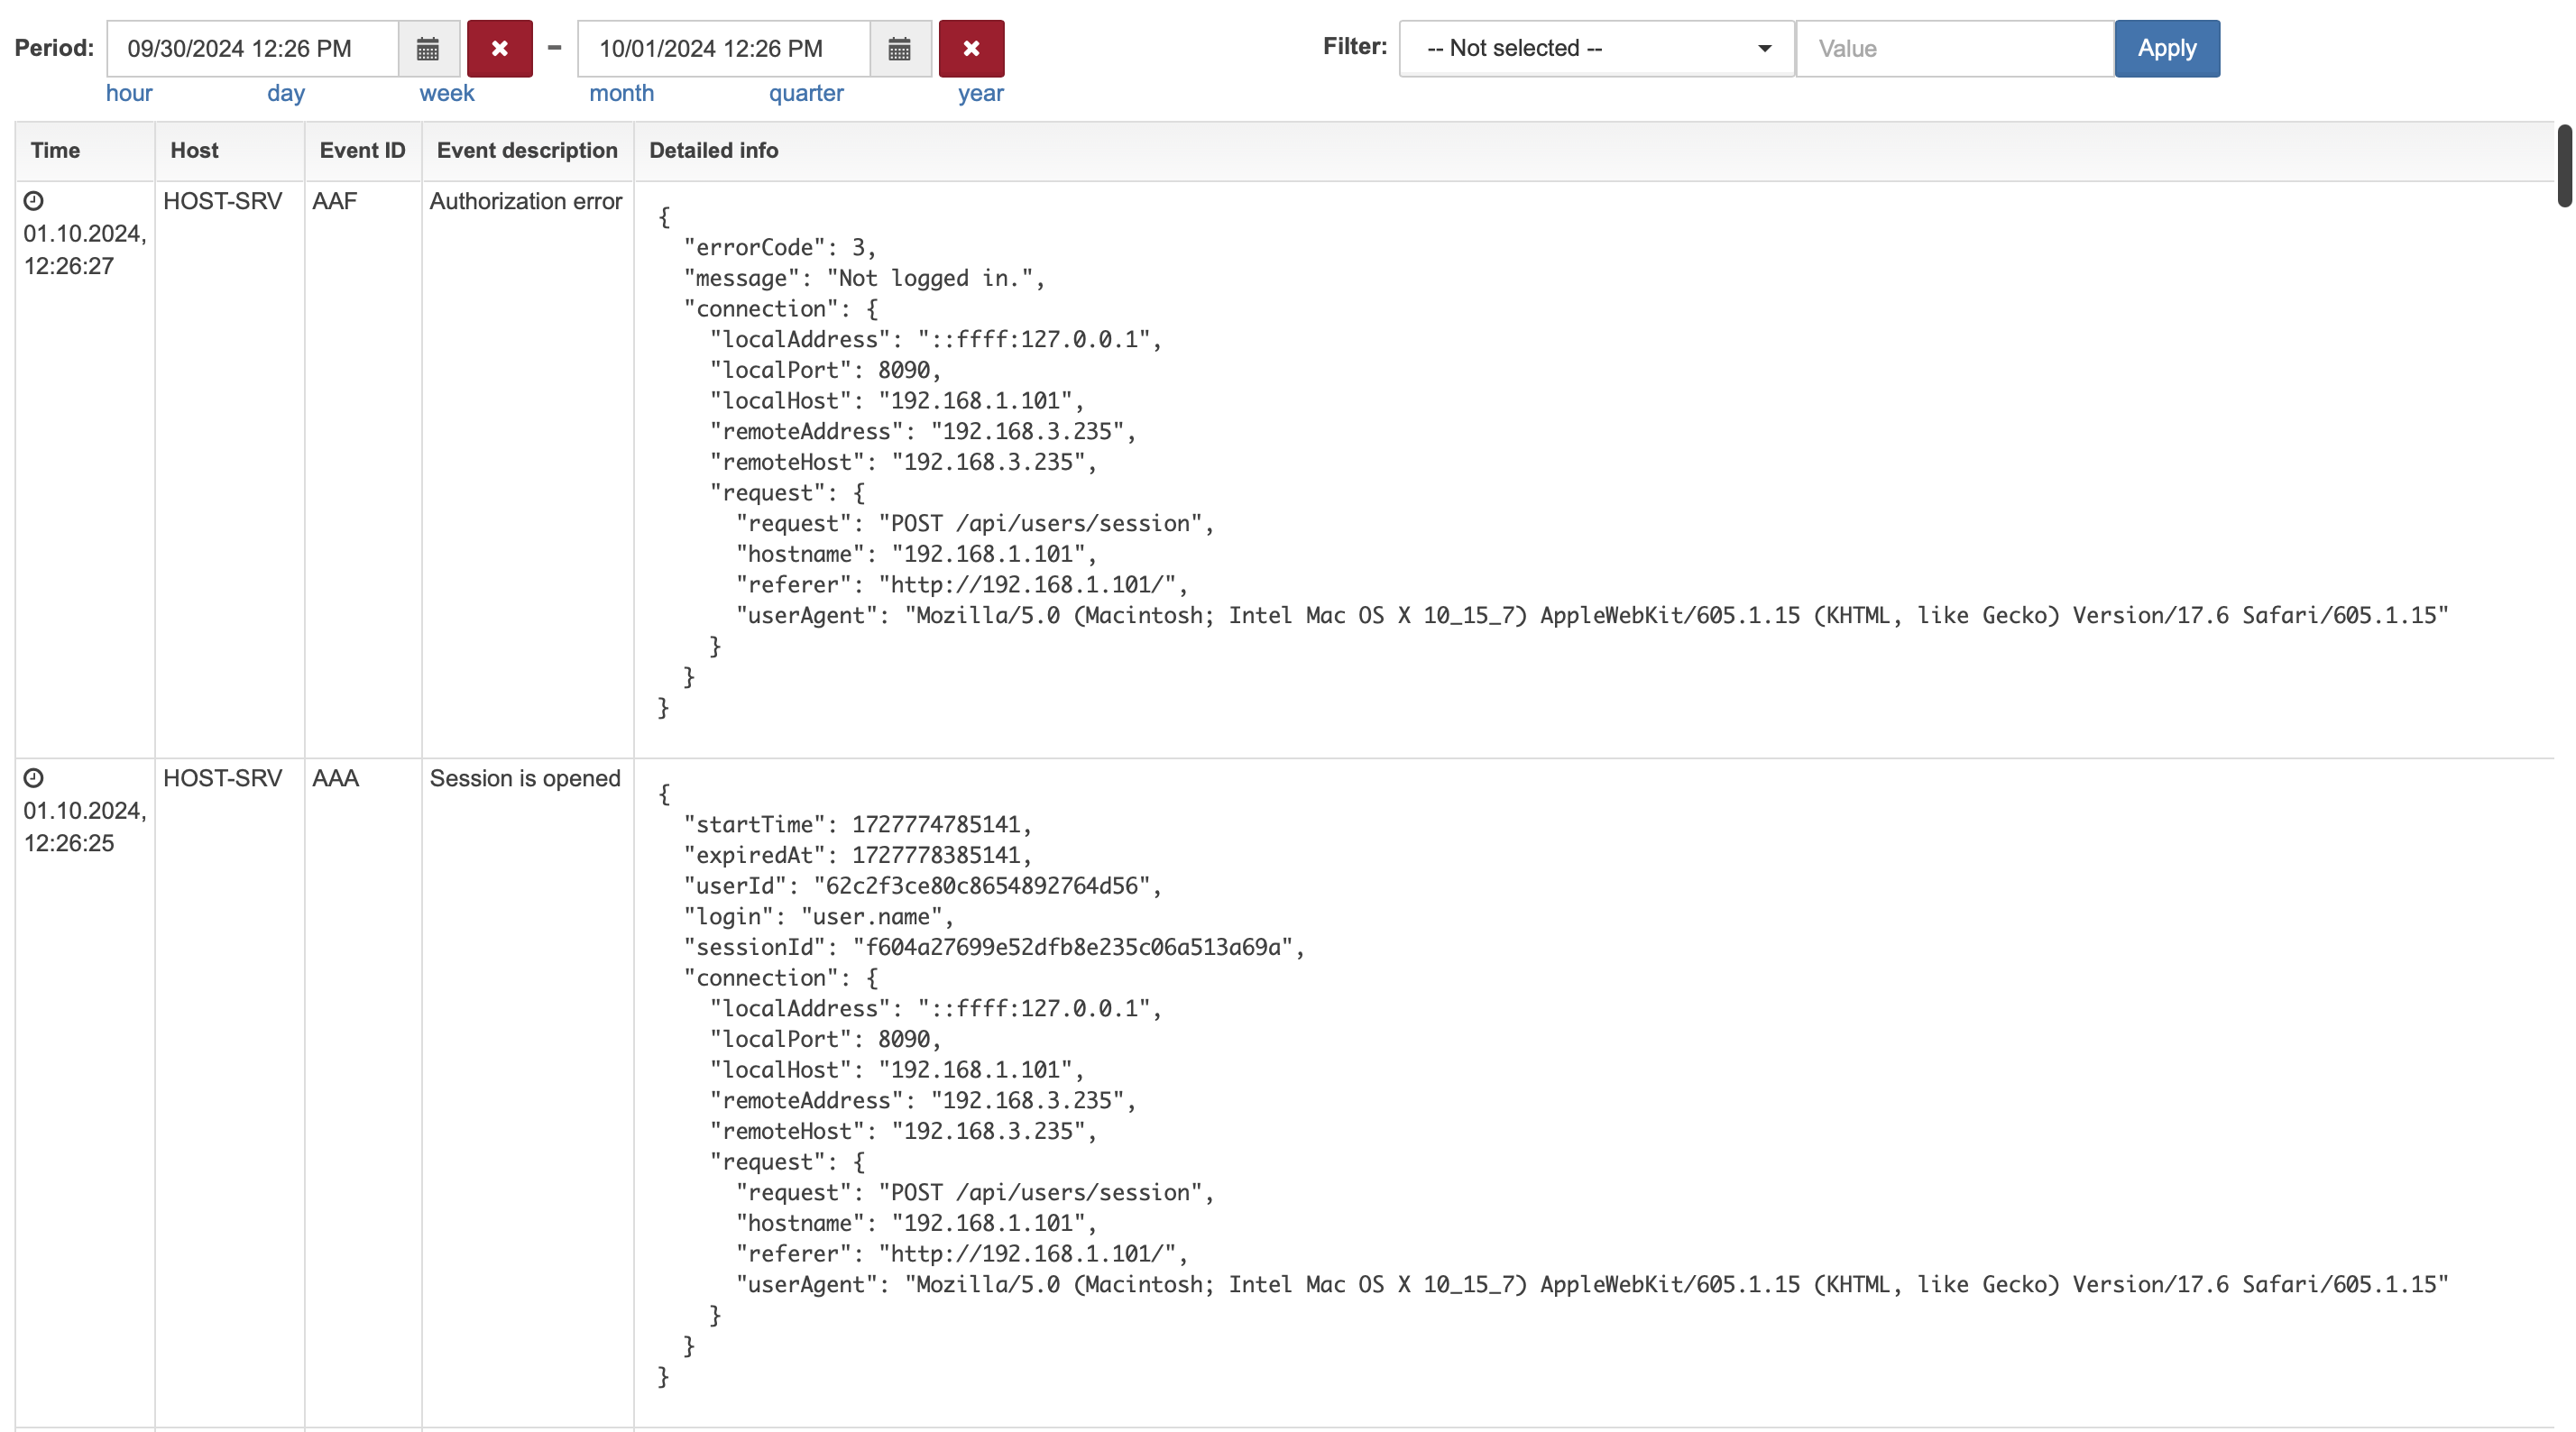
Task: Click the userId value line
Action: coord(922,886)
